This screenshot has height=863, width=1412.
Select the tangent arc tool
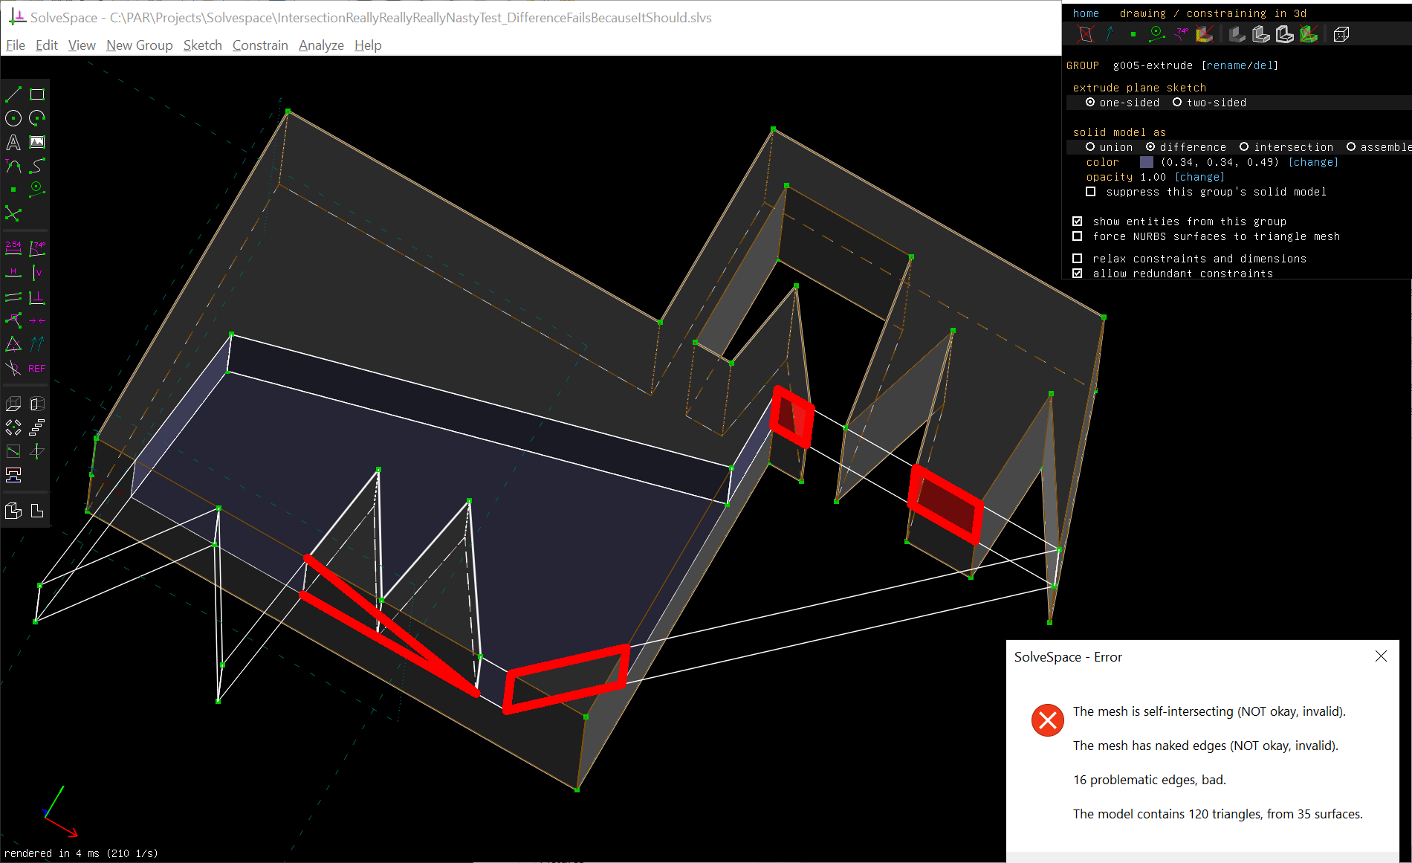13,166
